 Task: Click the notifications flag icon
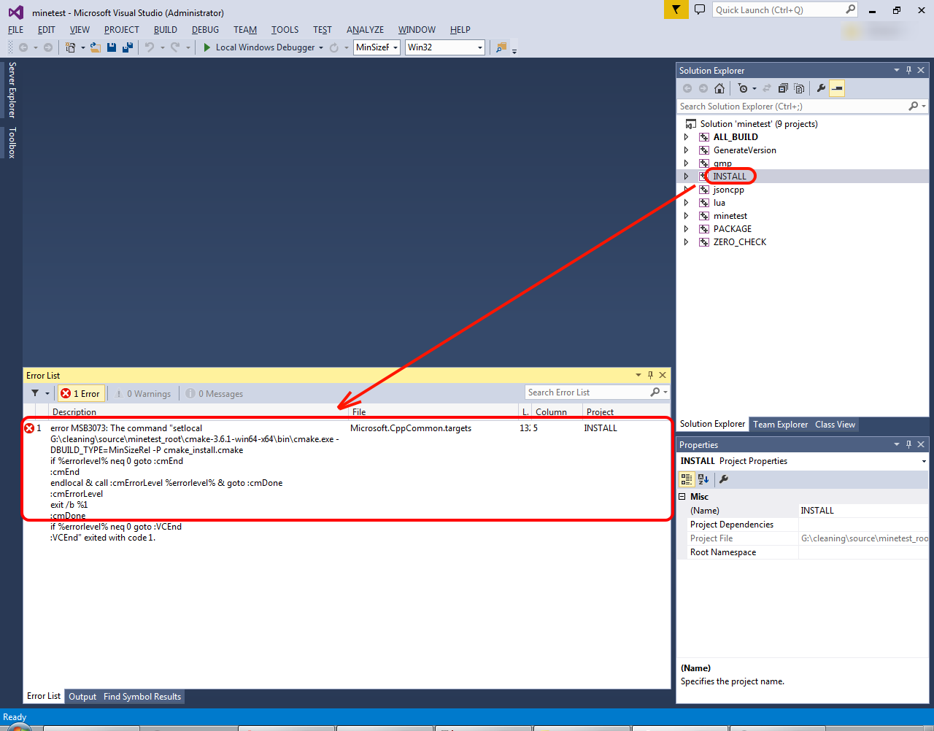click(x=676, y=9)
